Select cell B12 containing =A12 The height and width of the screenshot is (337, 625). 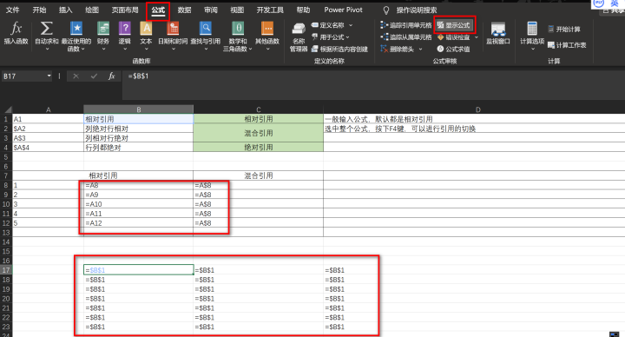click(x=138, y=223)
